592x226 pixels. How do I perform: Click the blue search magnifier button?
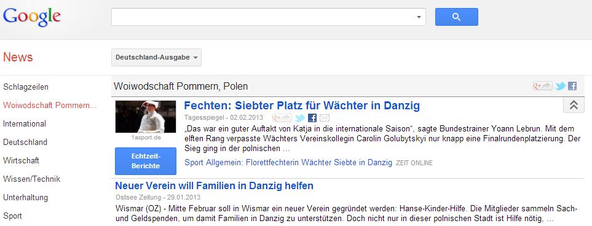[457, 17]
